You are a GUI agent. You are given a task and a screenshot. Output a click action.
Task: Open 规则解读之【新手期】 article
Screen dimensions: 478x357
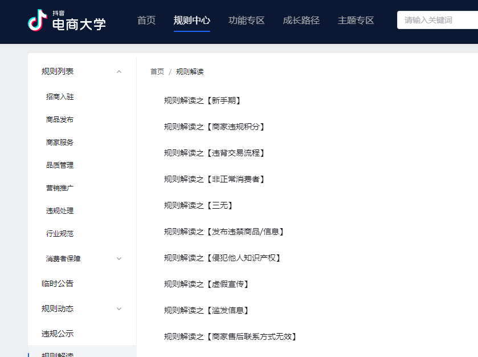[x=203, y=101]
